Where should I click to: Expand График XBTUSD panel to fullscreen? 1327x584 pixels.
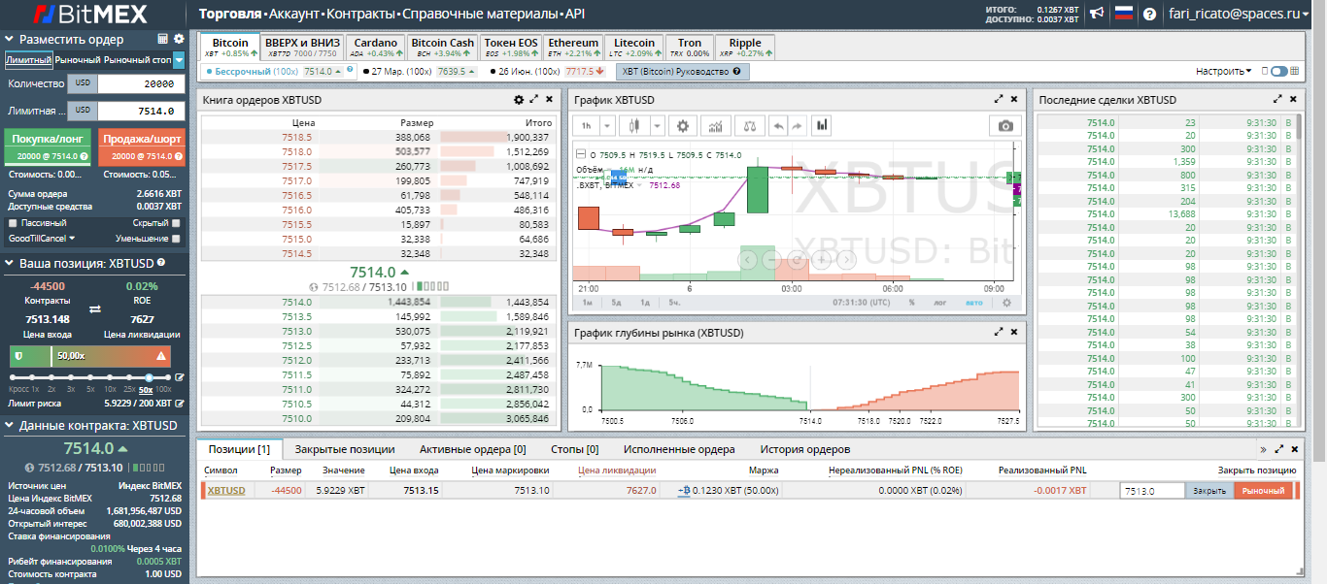point(999,99)
